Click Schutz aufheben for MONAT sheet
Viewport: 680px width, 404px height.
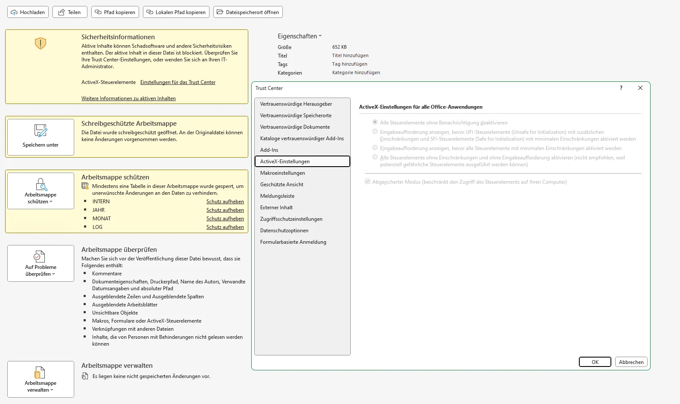(225, 219)
